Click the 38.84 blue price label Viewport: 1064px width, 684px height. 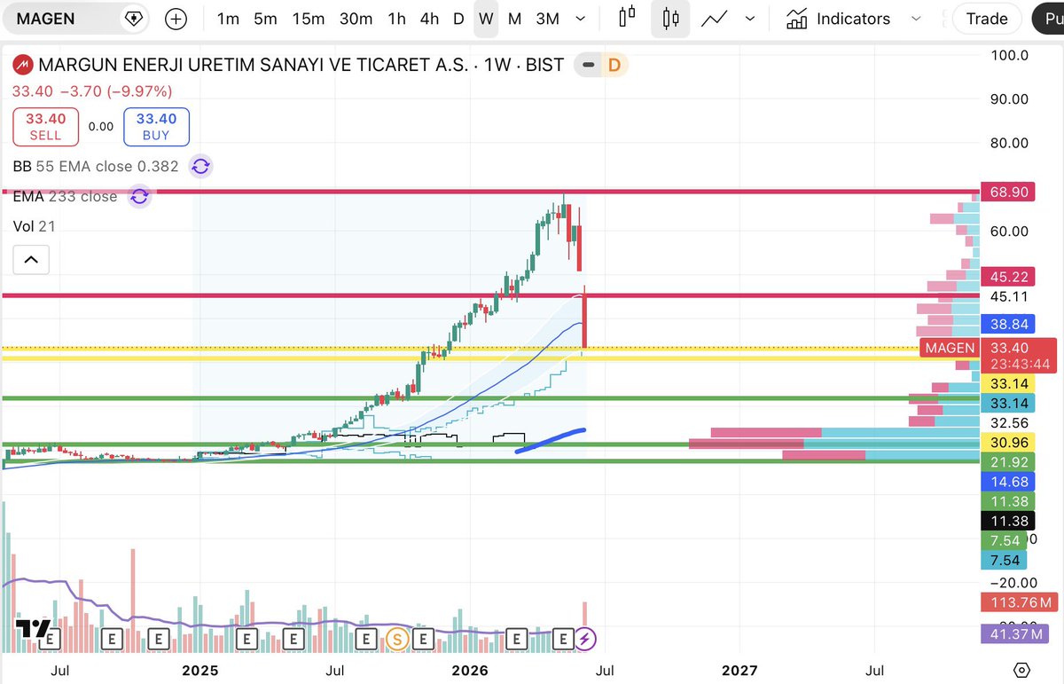click(x=1007, y=325)
